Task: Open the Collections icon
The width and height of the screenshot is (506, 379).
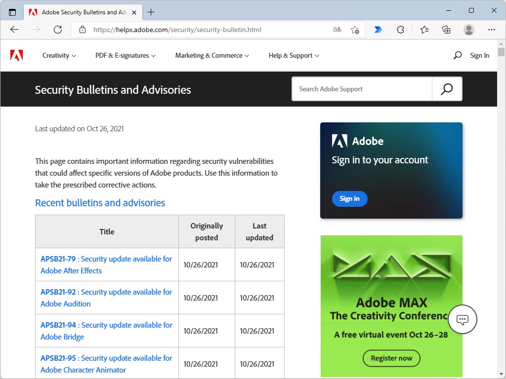Action: tap(446, 30)
